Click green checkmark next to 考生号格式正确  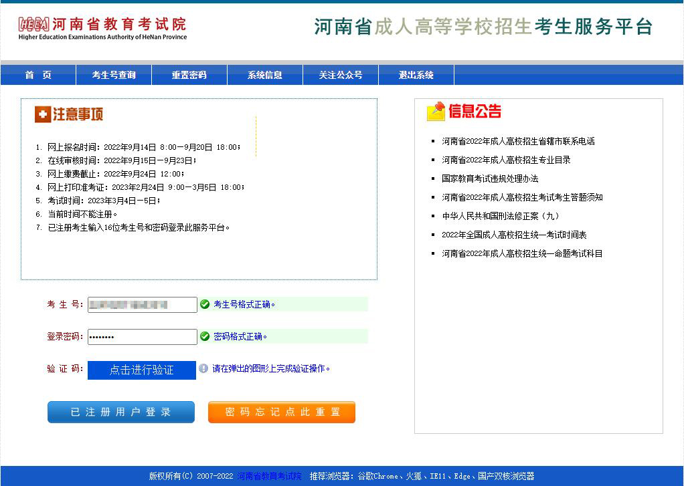205,305
